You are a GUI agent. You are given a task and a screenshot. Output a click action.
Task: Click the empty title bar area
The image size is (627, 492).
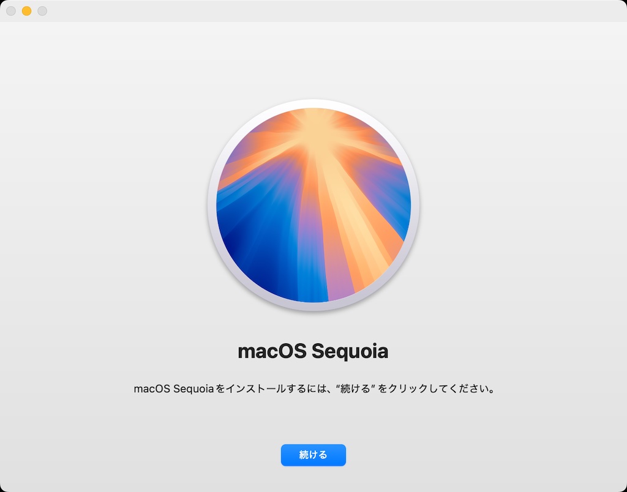pos(320,11)
